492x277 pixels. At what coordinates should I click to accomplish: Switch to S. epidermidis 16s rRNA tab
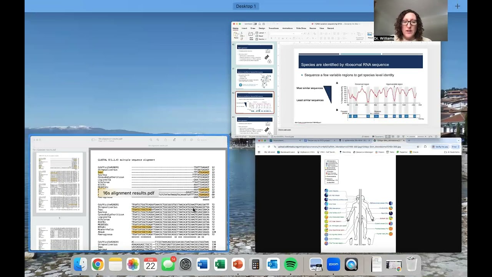356,140
